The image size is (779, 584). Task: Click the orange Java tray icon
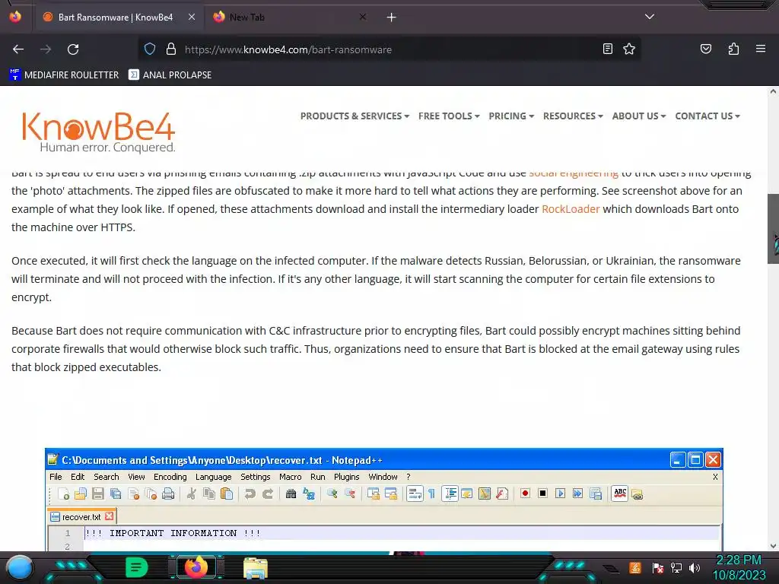coord(634,567)
